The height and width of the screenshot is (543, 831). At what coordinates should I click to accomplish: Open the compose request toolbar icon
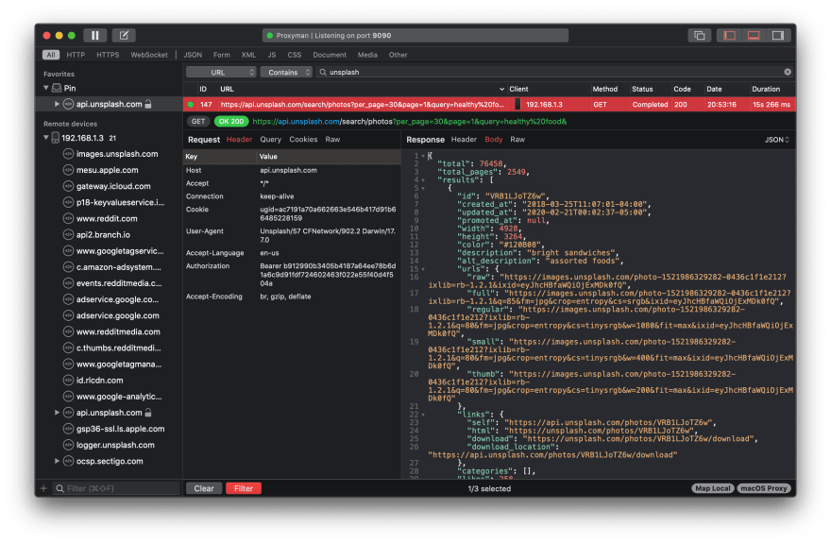[124, 36]
